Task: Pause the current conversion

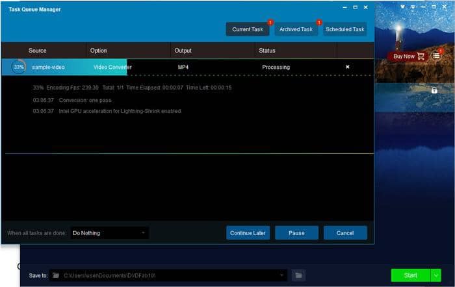Action: pyautogui.click(x=296, y=232)
